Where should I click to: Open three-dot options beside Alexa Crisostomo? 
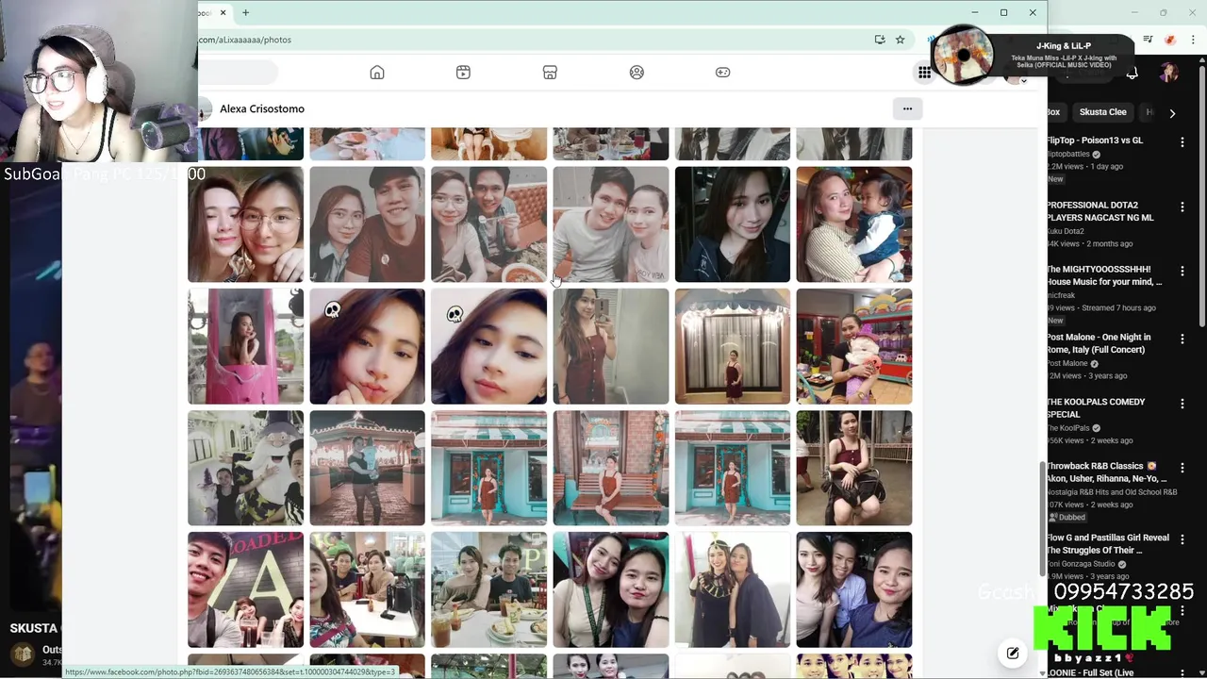(907, 108)
